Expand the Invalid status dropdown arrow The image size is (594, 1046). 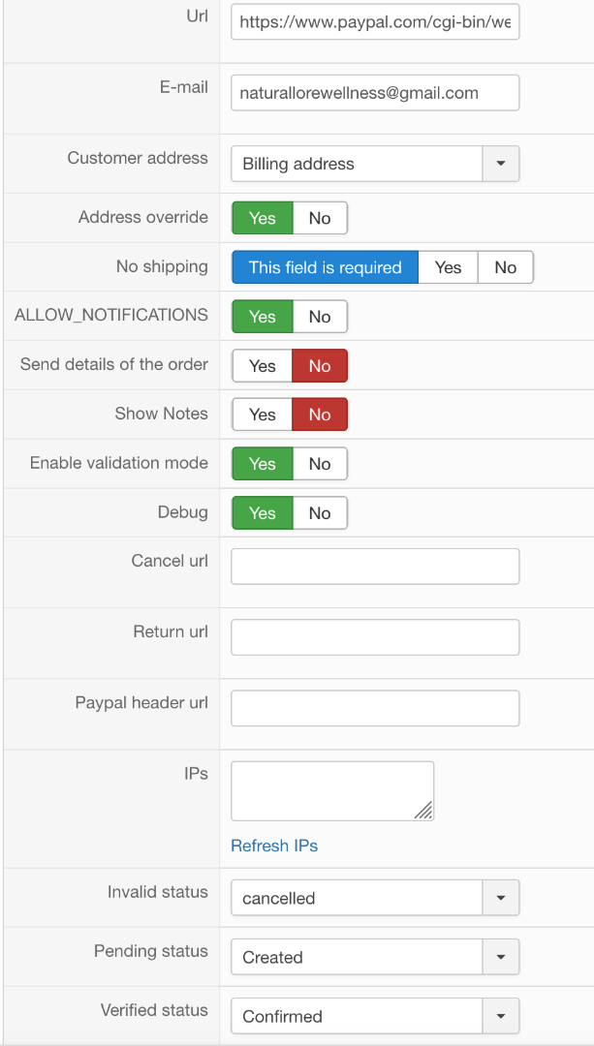(500, 898)
